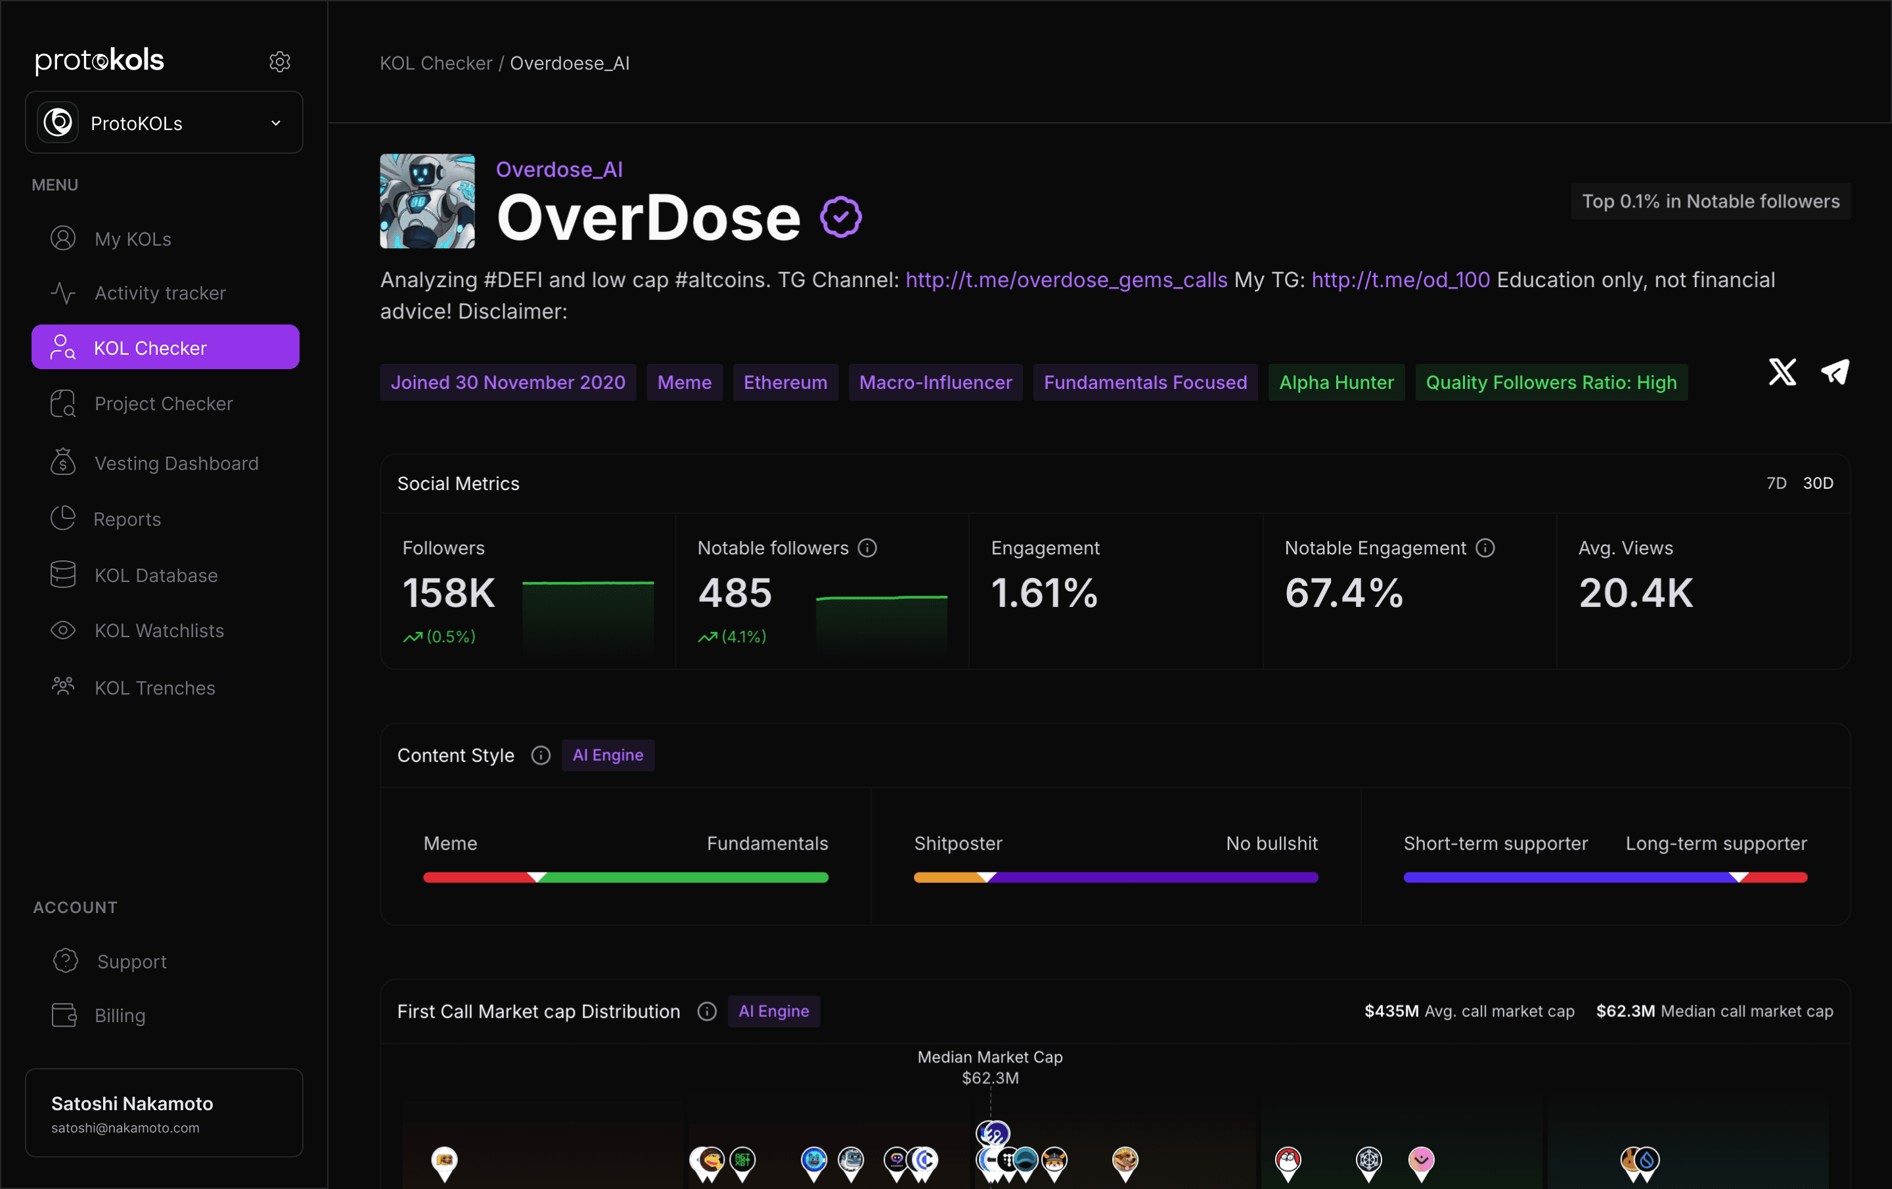Click the white geometric-network token marker
Image resolution: width=1892 pixels, height=1189 pixels.
click(x=1368, y=1164)
